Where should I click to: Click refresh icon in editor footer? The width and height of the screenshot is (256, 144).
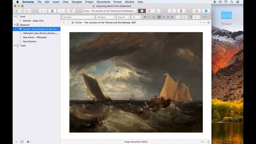point(208,142)
